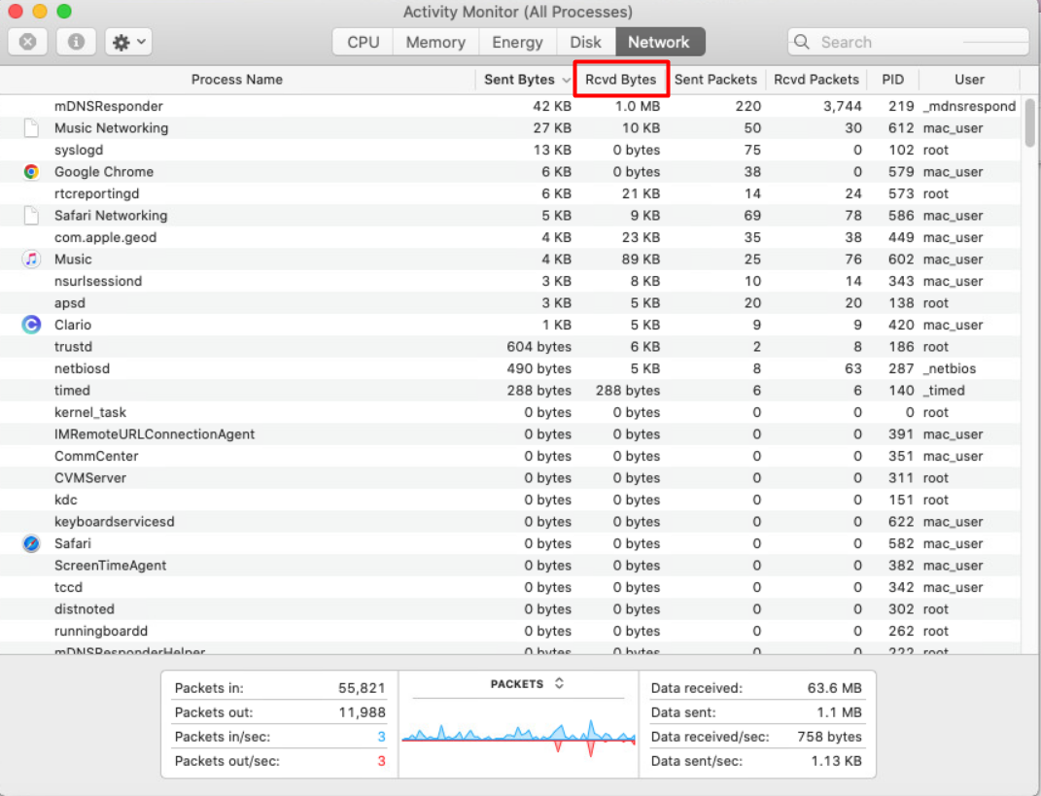
Task: Click the Packets in/sec label
Action: (x=223, y=737)
